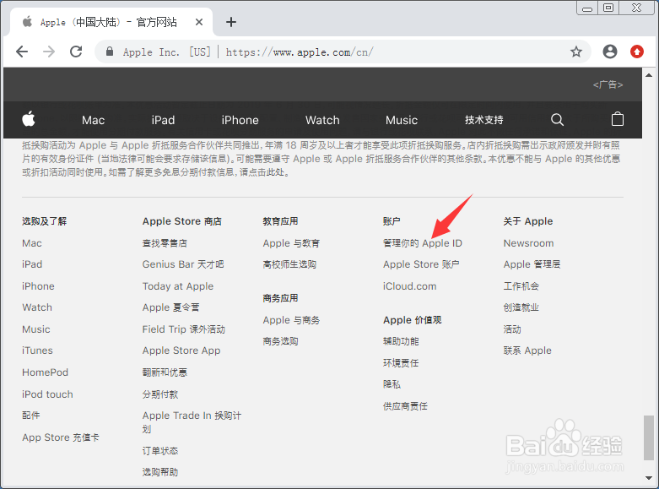Open the Apple 夏令营 link
The height and width of the screenshot is (489, 659).
click(170, 307)
